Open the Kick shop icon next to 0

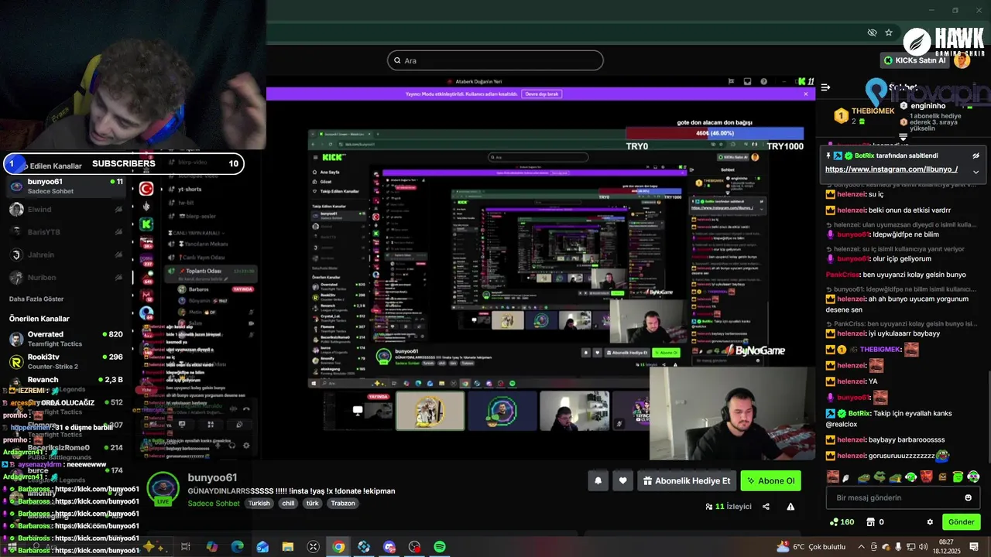click(x=870, y=522)
